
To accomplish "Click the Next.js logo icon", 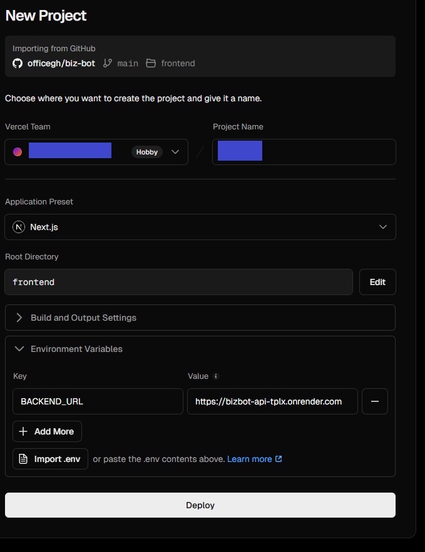I will pyautogui.click(x=19, y=227).
